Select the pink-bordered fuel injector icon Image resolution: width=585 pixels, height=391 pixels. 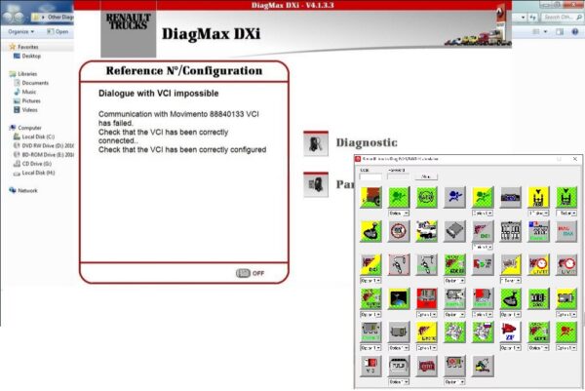pos(399,264)
